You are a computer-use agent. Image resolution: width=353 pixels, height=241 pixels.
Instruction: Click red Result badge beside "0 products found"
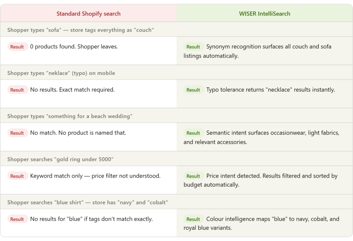point(17,47)
